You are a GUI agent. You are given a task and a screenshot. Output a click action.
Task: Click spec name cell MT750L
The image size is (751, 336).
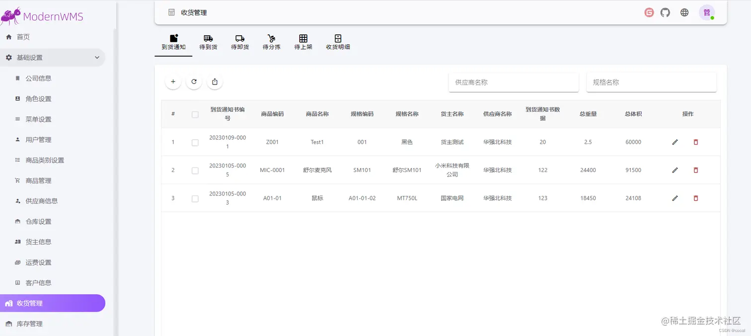click(x=407, y=198)
